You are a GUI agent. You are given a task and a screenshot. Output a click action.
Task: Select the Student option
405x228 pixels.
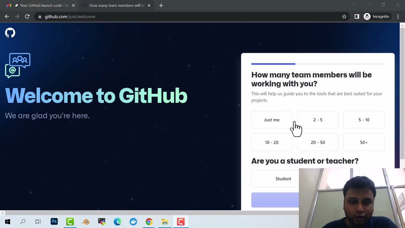point(275,179)
